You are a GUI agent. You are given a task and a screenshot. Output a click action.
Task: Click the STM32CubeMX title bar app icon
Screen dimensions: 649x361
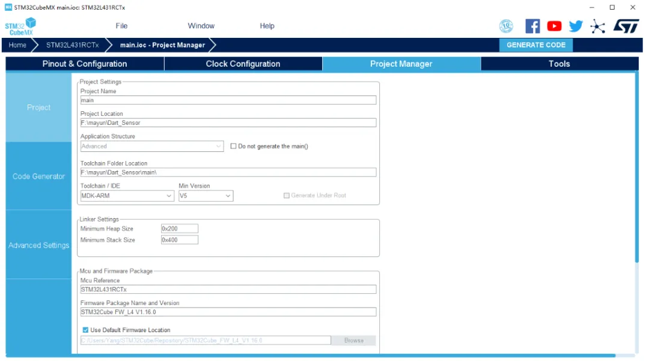pyautogui.click(x=8, y=7)
